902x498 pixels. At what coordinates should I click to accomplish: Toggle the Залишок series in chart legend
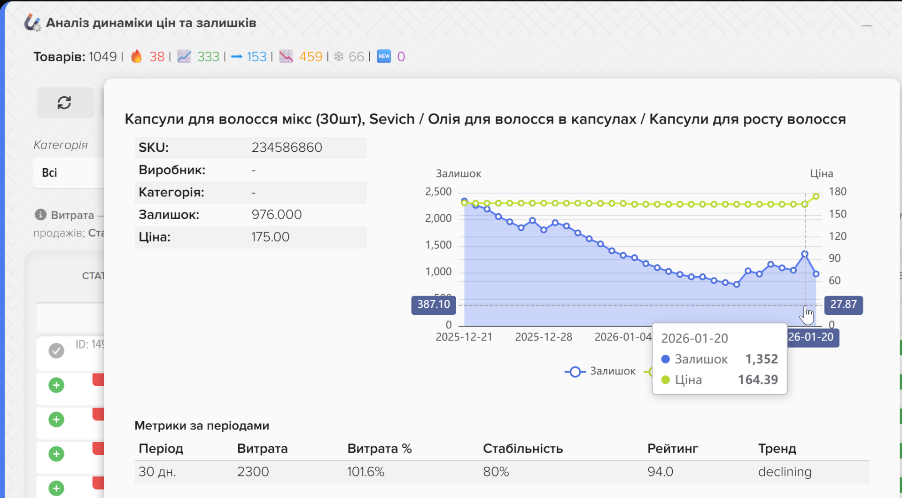[x=600, y=372]
